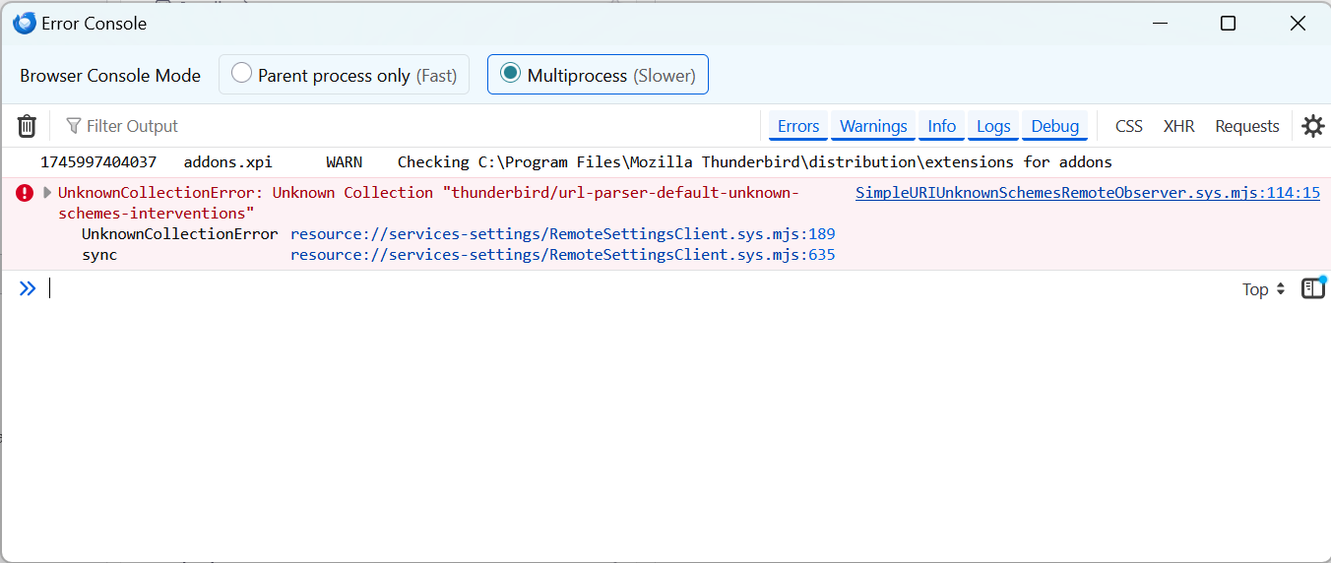Open SimpleURIUnknownSchemesRemoteObserver.sys.mjs:114:15 source link
The width and height of the screenshot is (1331, 563).
[x=1088, y=193]
